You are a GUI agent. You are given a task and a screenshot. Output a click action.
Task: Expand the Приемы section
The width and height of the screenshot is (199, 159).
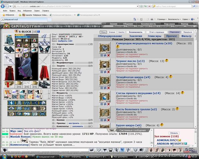[x=53, y=123]
